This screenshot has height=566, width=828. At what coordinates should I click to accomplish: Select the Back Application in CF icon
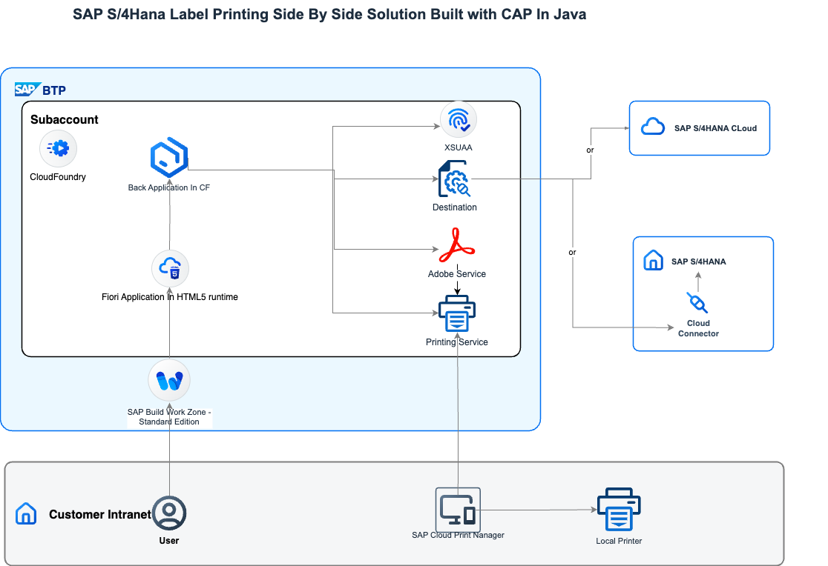click(169, 156)
